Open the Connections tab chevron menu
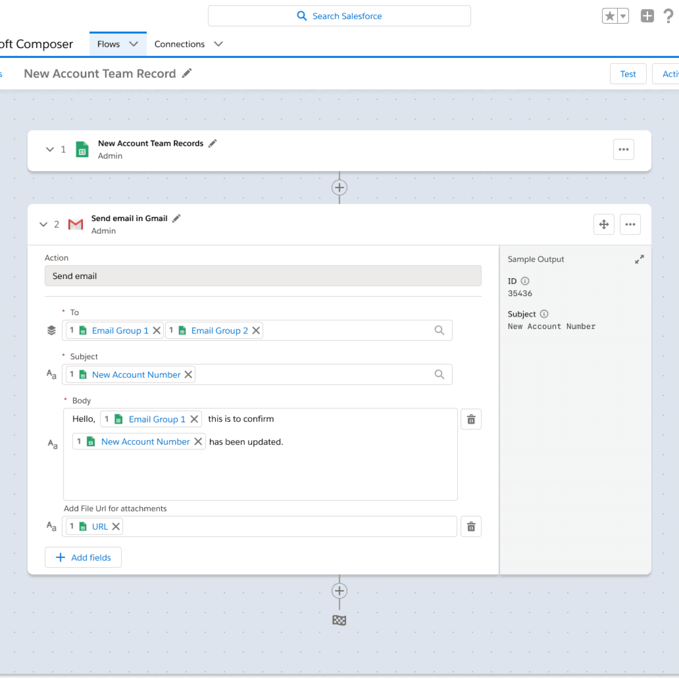 pos(218,44)
